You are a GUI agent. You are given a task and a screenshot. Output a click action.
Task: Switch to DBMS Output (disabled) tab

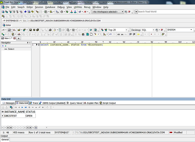[52, 103]
